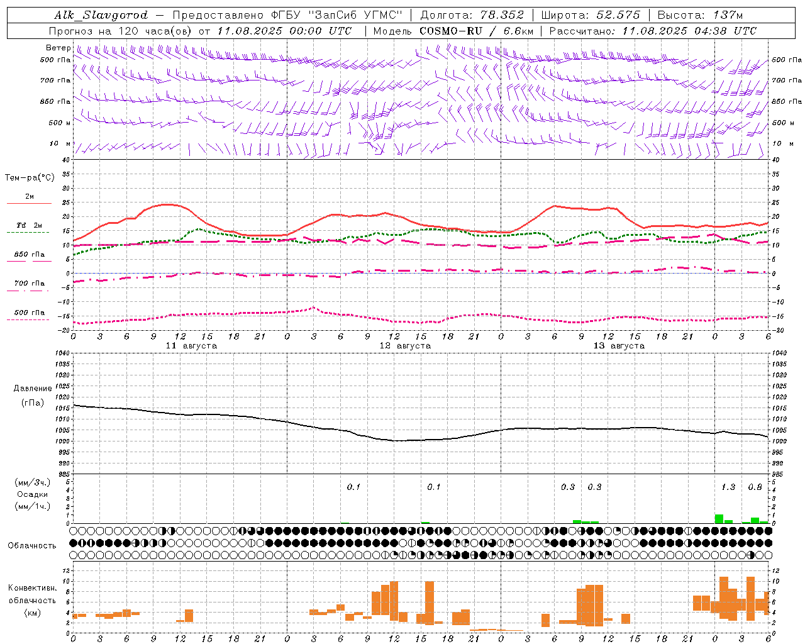Image resolution: width=805 pixels, height=644 pixels.
Task: Click the Ветер wind panel label
Action: click(58, 48)
